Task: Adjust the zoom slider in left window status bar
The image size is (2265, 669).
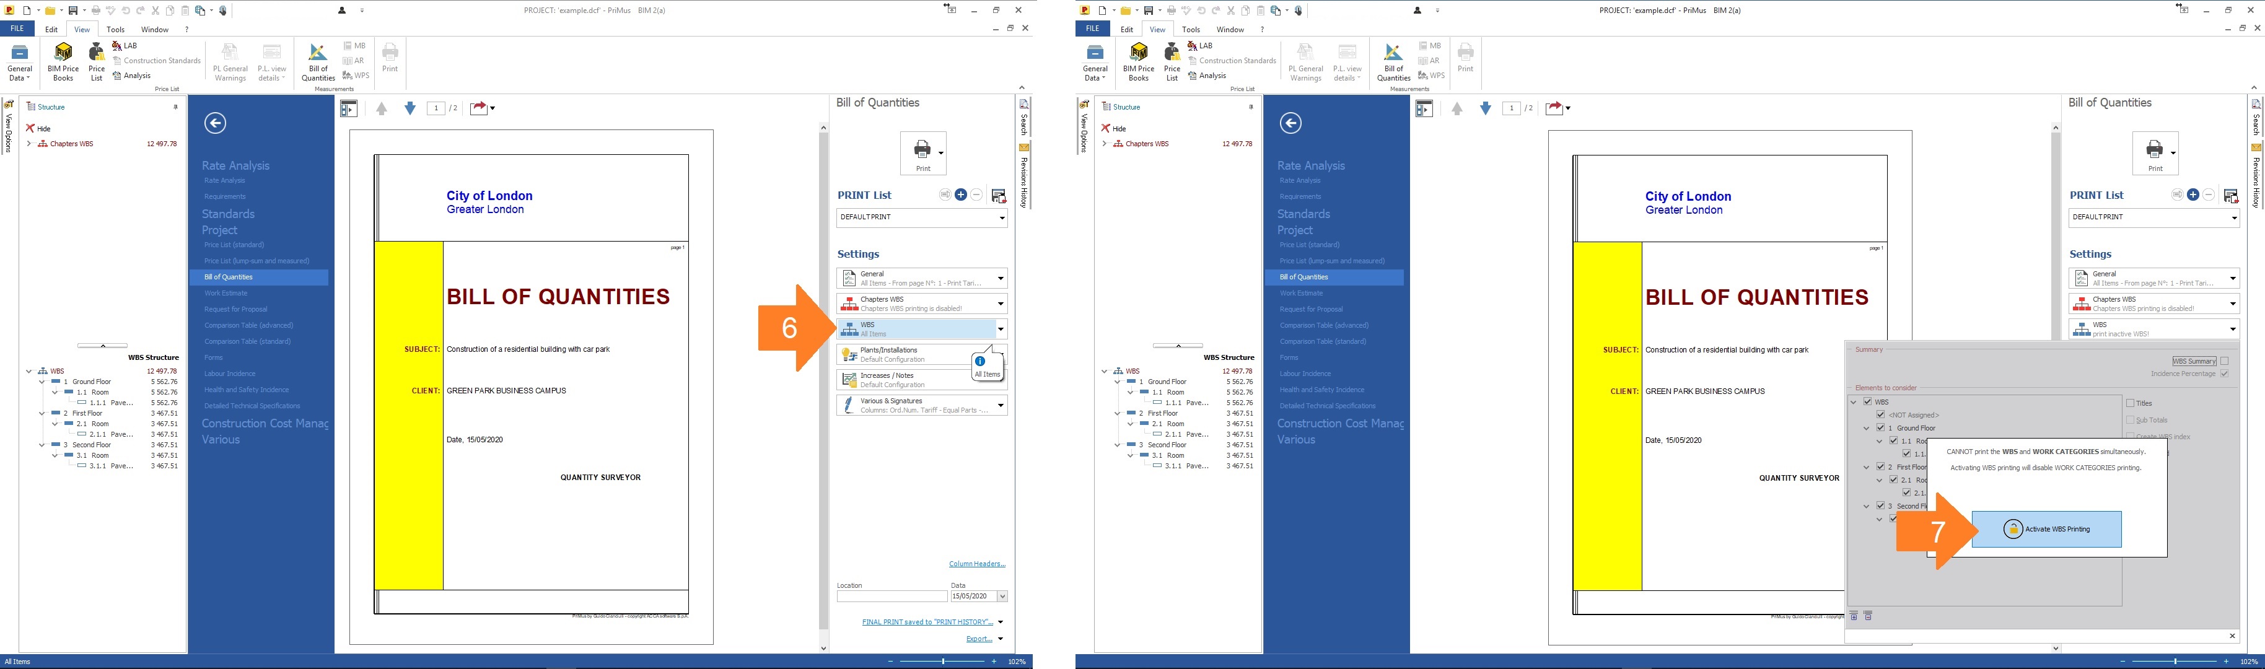Action: click(942, 661)
